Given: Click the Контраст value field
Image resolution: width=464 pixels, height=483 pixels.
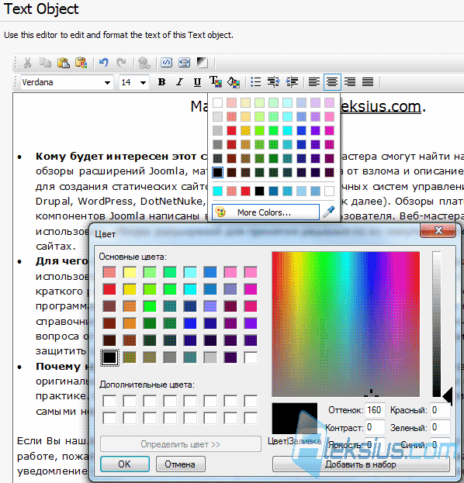Looking at the screenshot, I should click(375, 427).
